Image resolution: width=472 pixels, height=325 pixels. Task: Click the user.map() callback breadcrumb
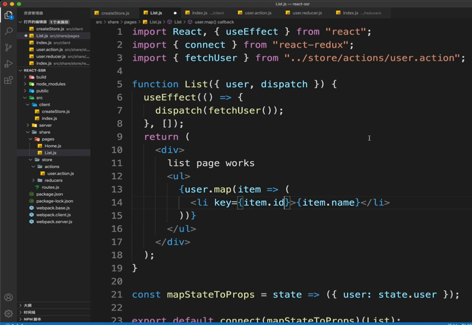tap(211, 22)
